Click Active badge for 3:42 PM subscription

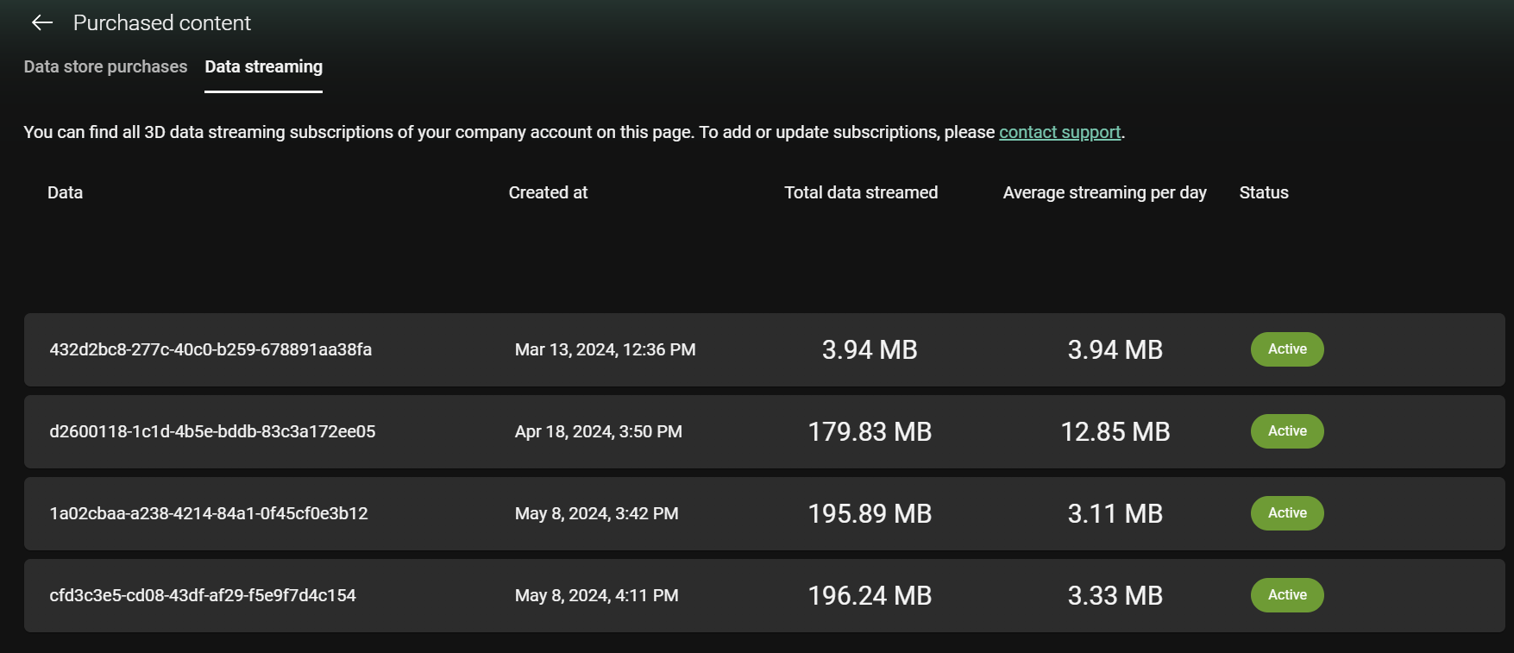pyautogui.click(x=1286, y=513)
